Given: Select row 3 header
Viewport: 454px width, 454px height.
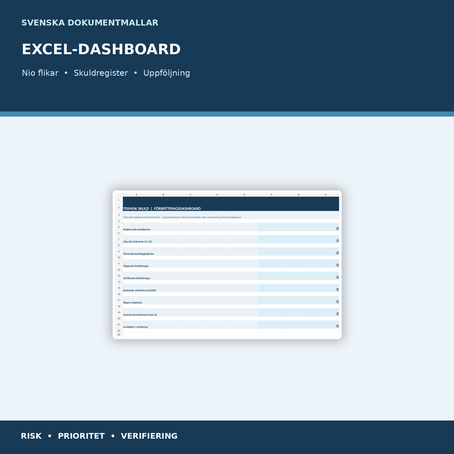Looking at the screenshot, I should click(x=119, y=215).
